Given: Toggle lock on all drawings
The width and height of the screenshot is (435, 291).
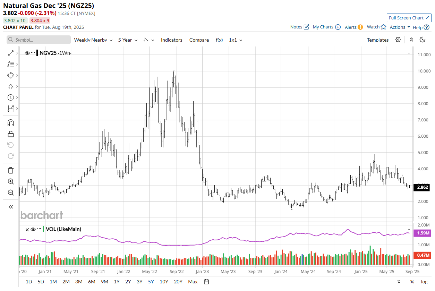Looking at the screenshot, I should [x=11, y=134].
